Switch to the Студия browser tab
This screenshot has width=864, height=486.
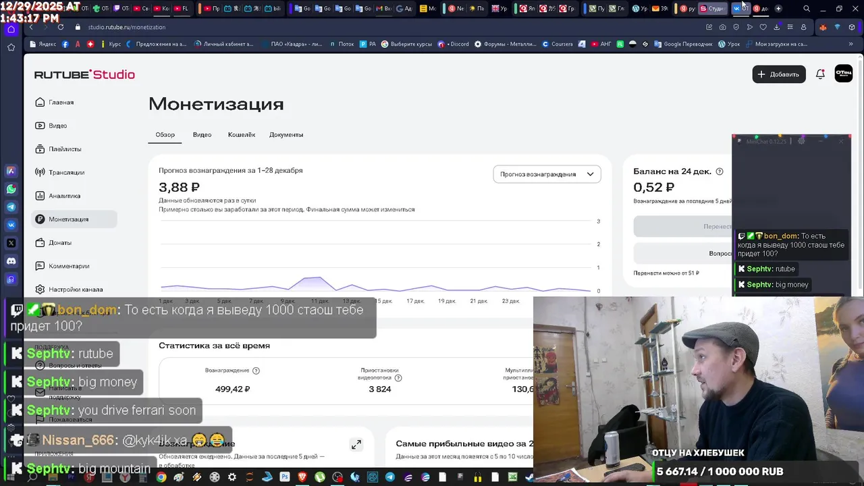point(711,9)
